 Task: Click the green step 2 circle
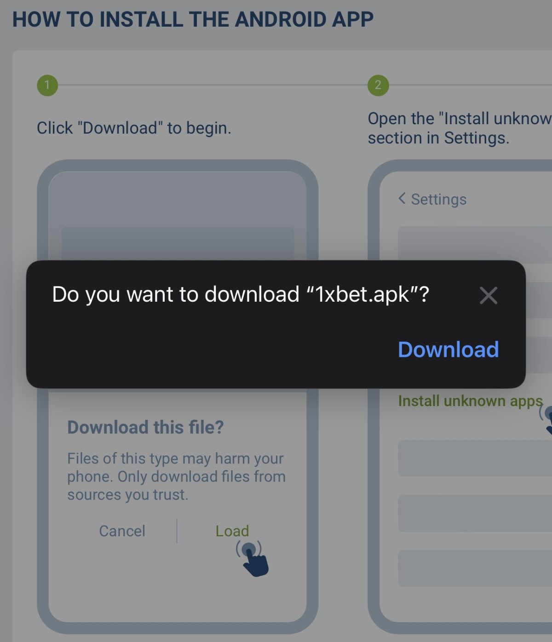(x=378, y=85)
